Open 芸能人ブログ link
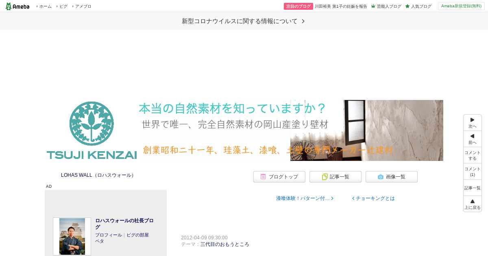 point(389,7)
